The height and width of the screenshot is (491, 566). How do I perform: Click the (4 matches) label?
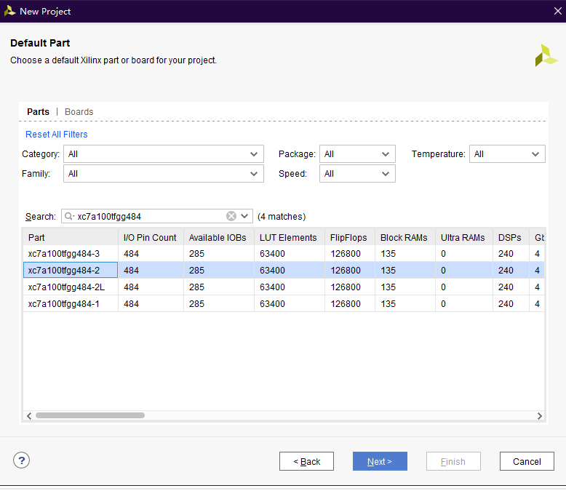click(282, 217)
